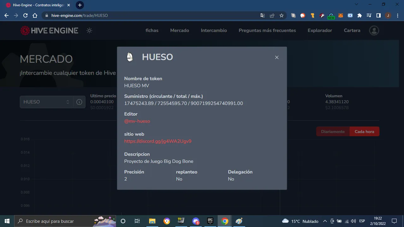Click the ESP language indicator
The height and width of the screenshot is (227, 404).
(362, 221)
